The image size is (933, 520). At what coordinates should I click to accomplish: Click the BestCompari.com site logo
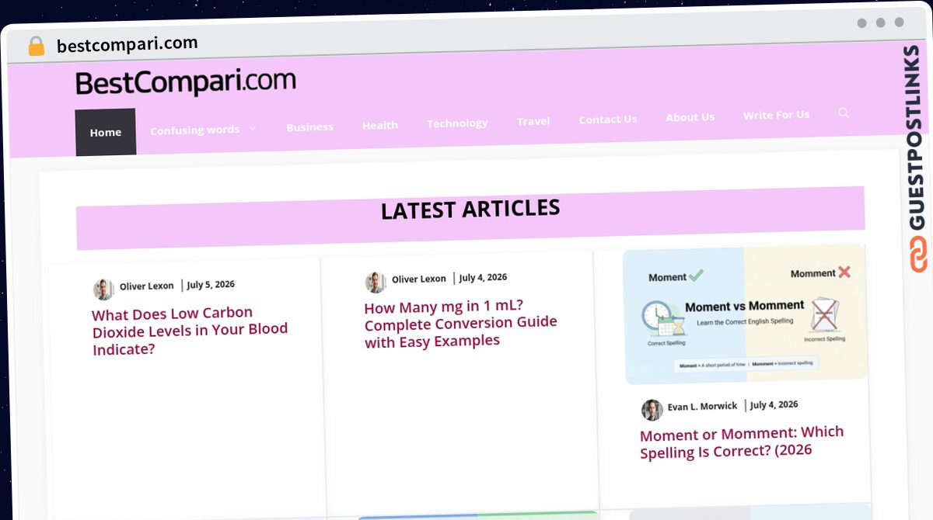(x=186, y=81)
